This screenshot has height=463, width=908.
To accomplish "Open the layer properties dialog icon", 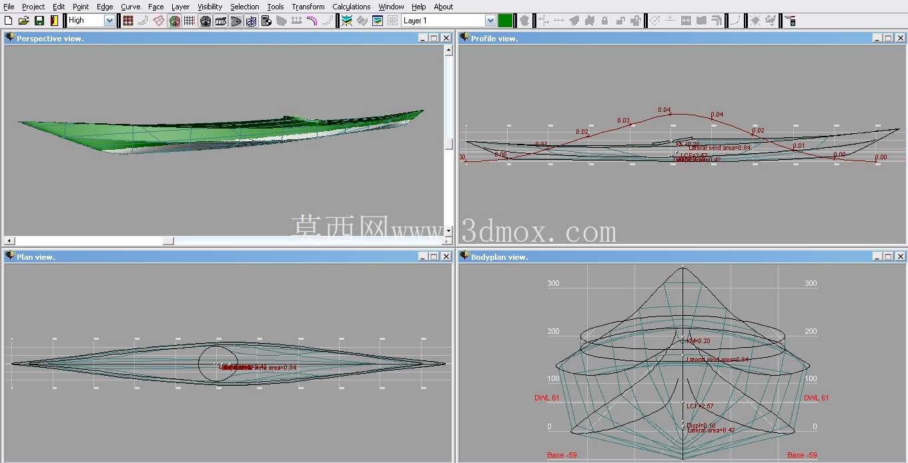I will click(378, 21).
